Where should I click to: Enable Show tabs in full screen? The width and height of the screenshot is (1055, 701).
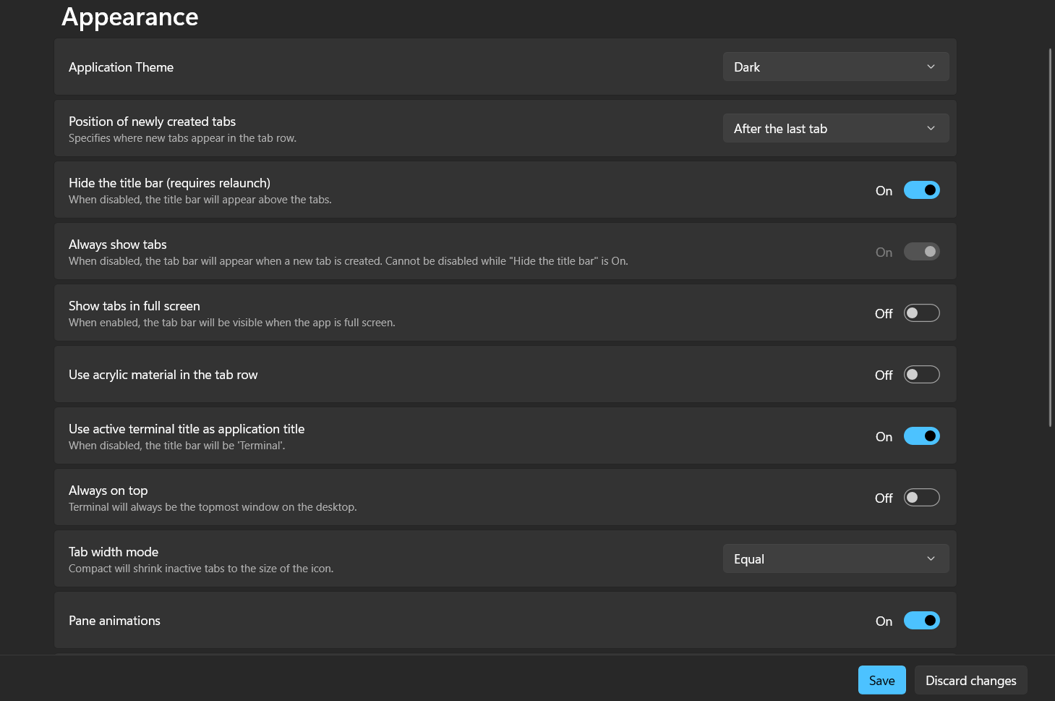tap(922, 313)
